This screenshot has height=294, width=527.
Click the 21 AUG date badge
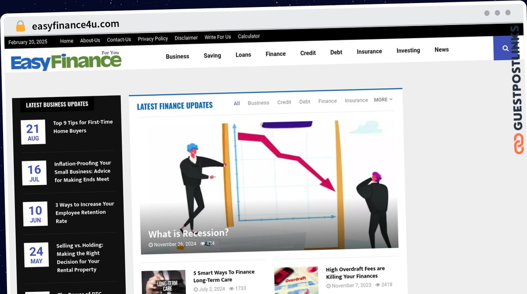pyautogui.click(x=33, y=132)
